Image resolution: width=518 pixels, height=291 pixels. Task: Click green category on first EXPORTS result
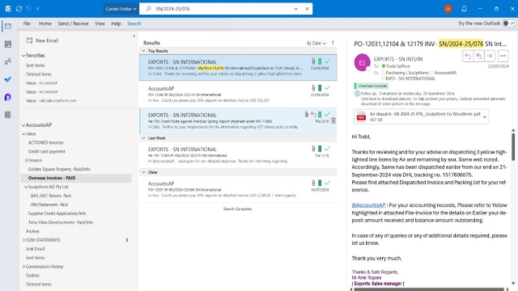320,61
